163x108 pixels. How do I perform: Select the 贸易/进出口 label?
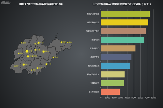point(95,48)
